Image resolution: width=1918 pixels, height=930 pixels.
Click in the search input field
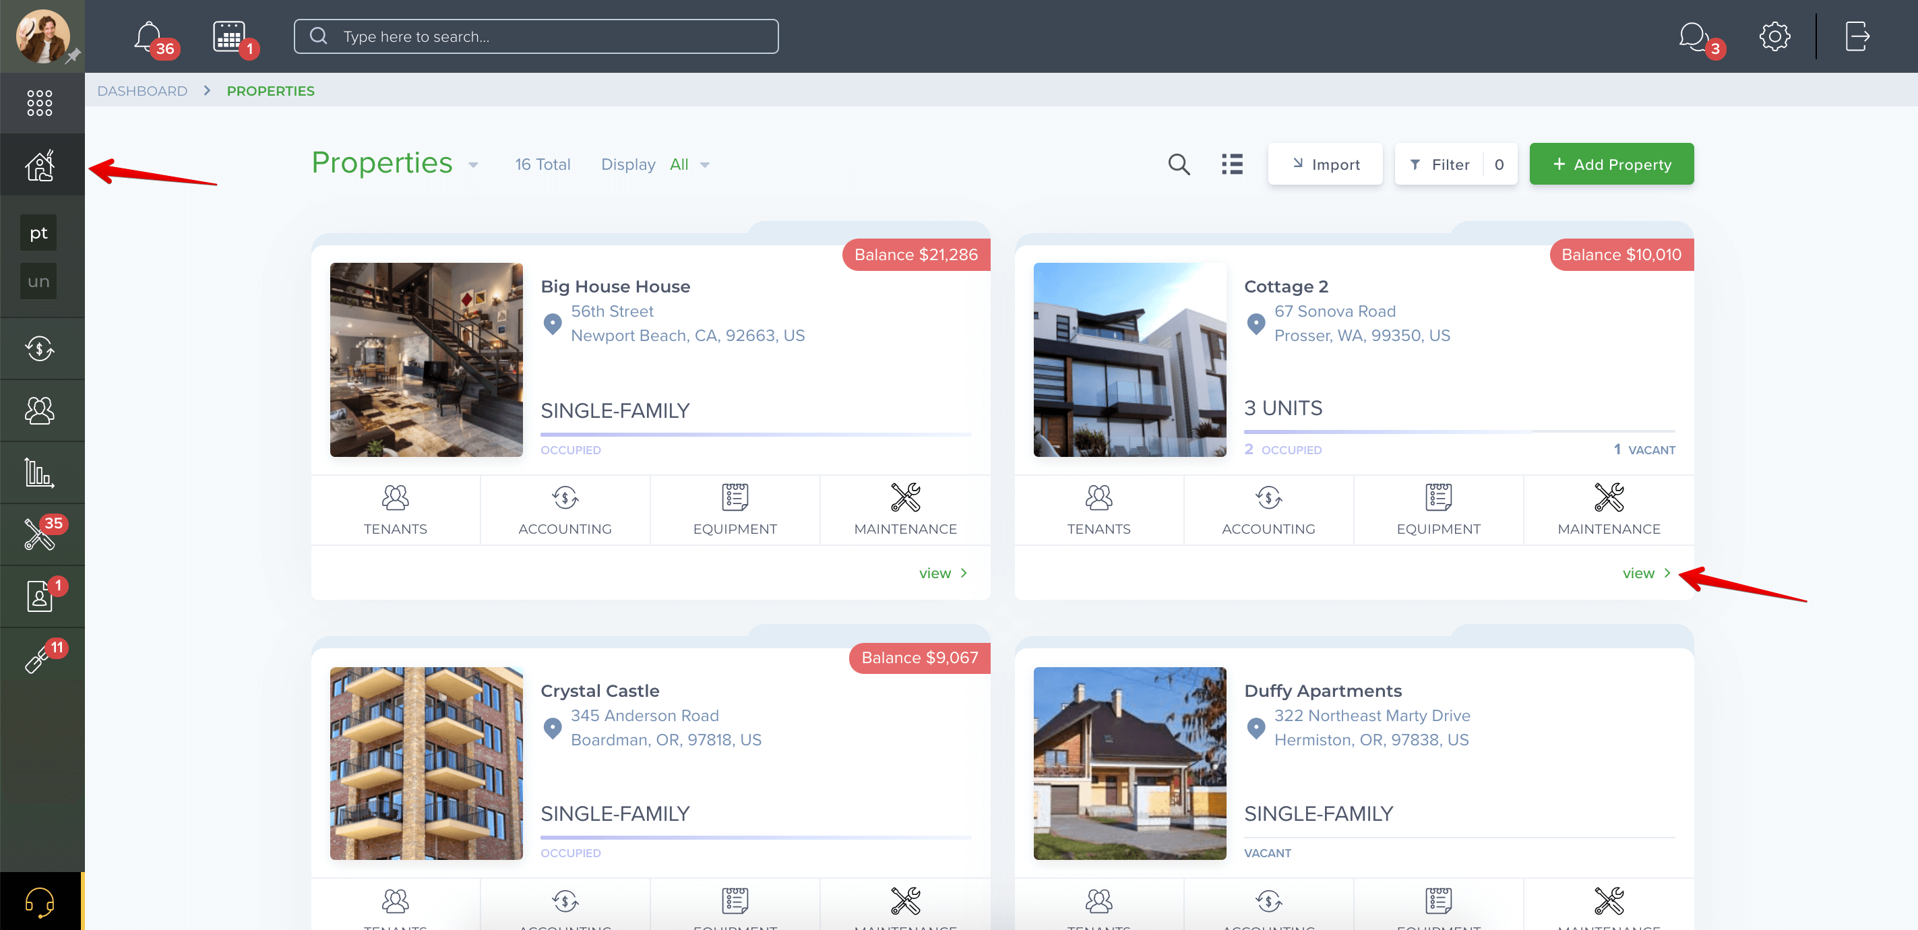(x=536, y=36)
